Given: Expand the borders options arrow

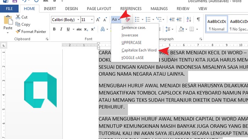Looking at the screenshot, I should pyautogui.click(x=197, y=29).
